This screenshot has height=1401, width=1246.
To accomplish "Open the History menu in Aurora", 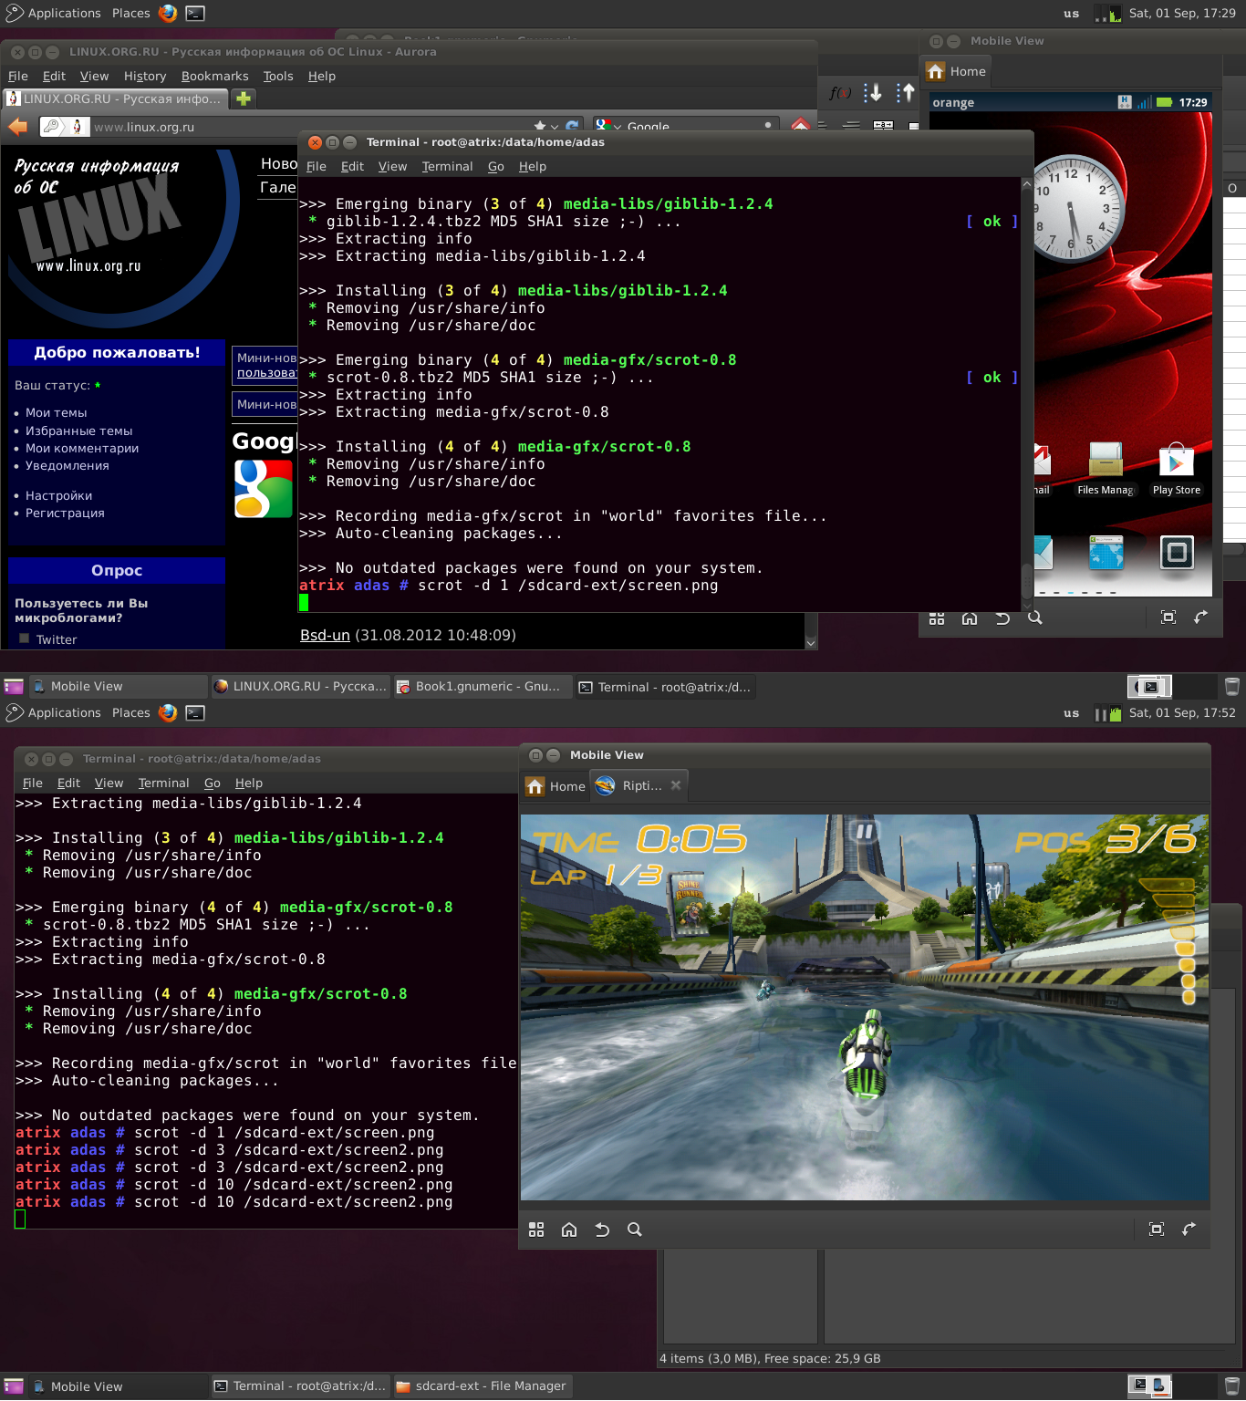I will (145, 76).
